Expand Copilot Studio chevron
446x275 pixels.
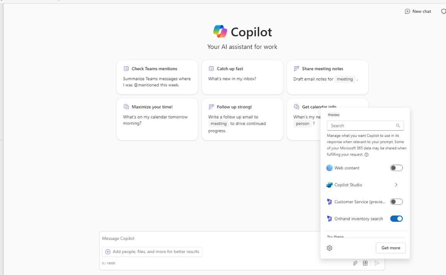pos(396,185)
